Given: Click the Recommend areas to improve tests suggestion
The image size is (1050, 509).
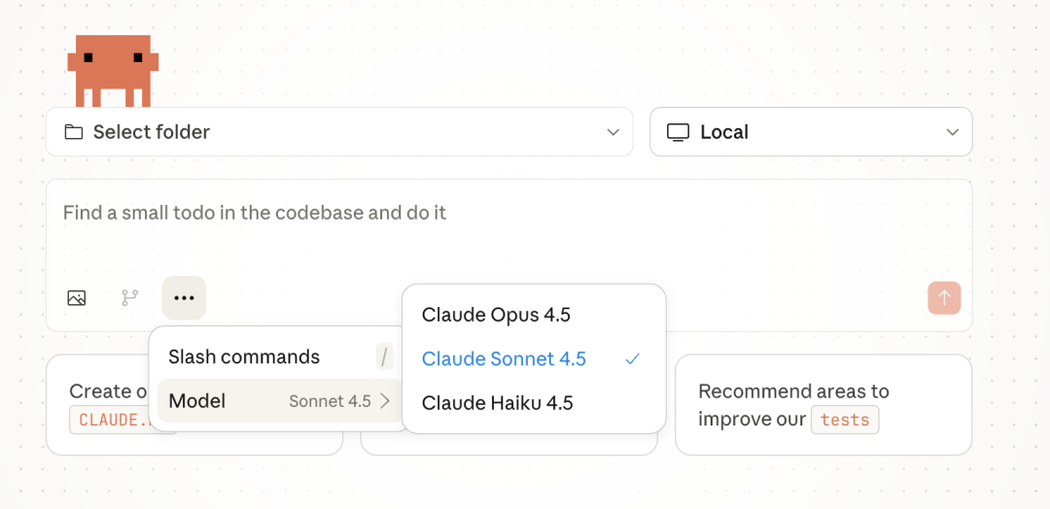Looking at the screenshot, I should click(x=822, y=405).
